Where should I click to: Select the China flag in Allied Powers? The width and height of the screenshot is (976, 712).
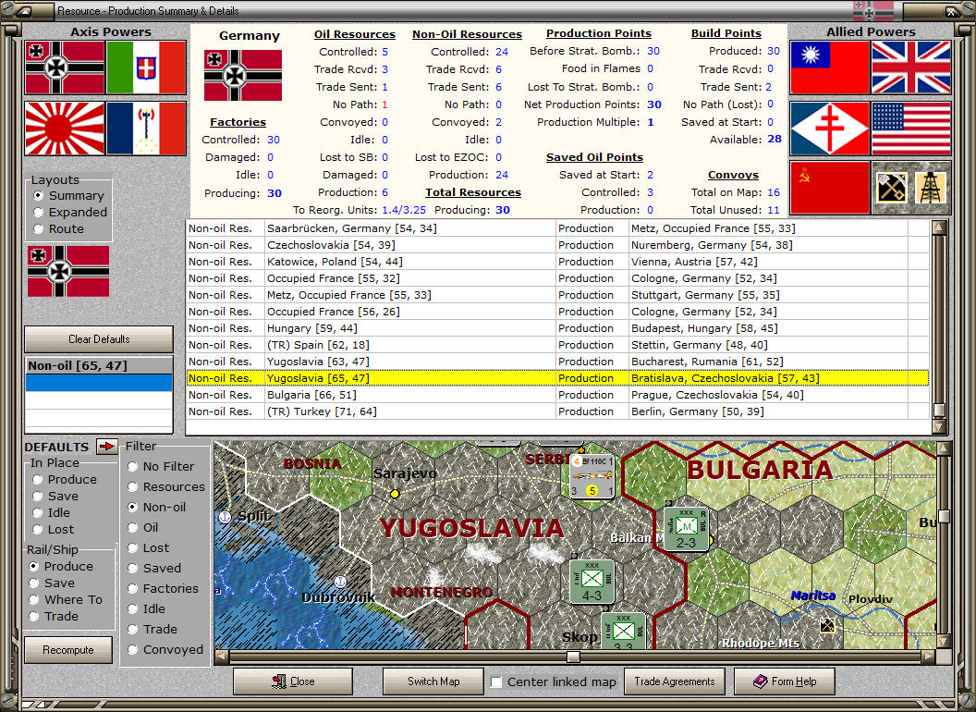(x=830, y=68)
